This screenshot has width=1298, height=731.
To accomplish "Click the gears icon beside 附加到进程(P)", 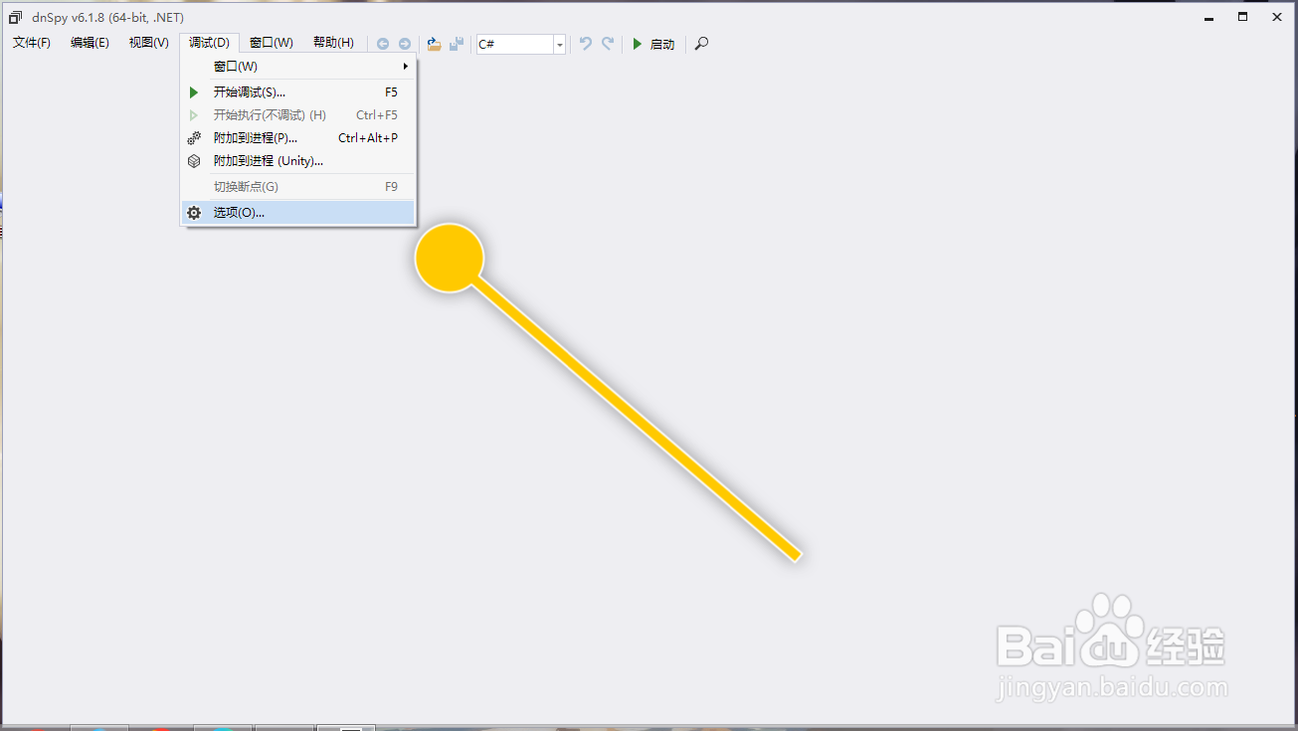I will [x=194, y=138].
